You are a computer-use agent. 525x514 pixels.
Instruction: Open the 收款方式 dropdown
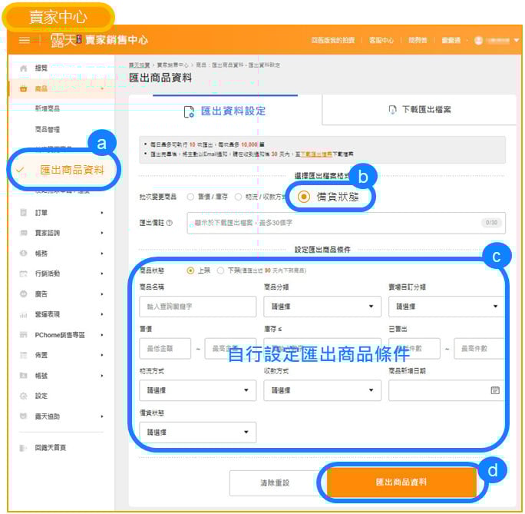point(322,390)
